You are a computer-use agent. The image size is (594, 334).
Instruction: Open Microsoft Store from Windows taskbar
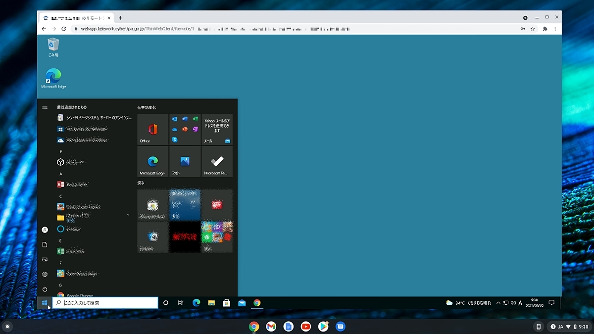click(226, 303)
